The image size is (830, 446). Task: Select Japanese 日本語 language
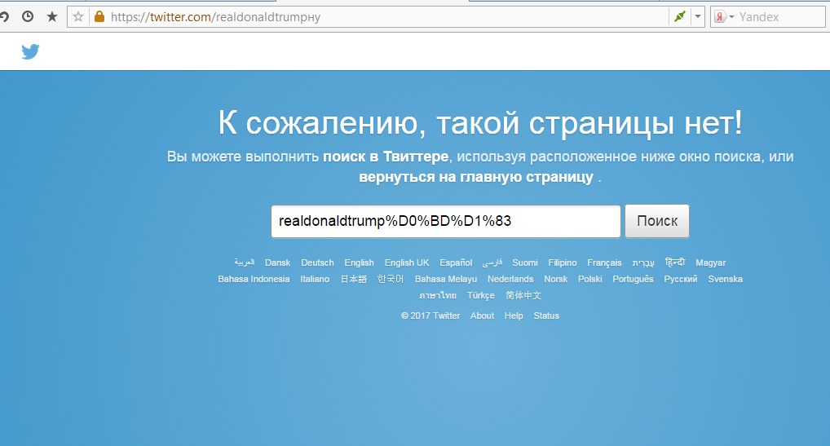353,279
